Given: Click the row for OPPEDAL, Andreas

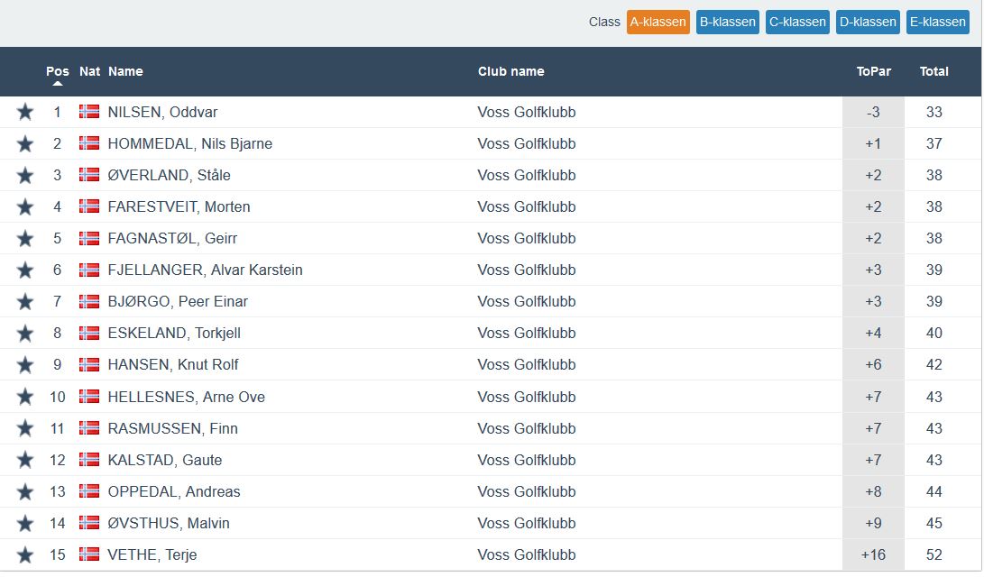Looking at the screenshot, I should pos(174,491).
